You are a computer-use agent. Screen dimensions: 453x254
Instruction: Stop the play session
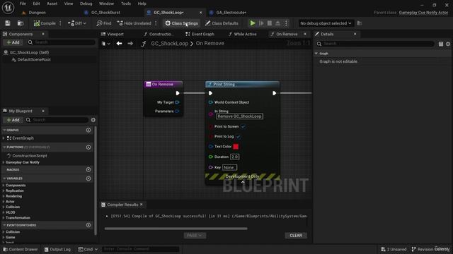[269, 23]
